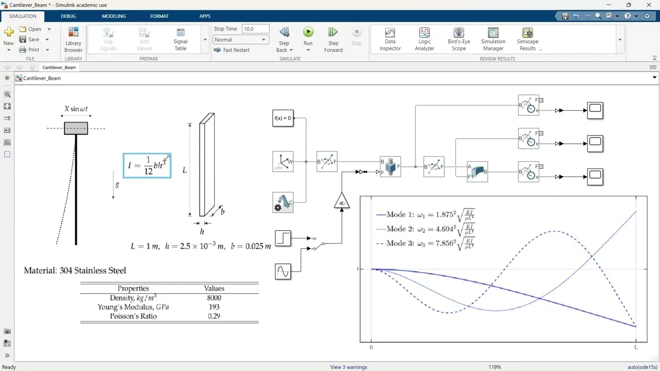Click the Area tool in left palette
Screen dimensions: 660x371
[7, 154]
